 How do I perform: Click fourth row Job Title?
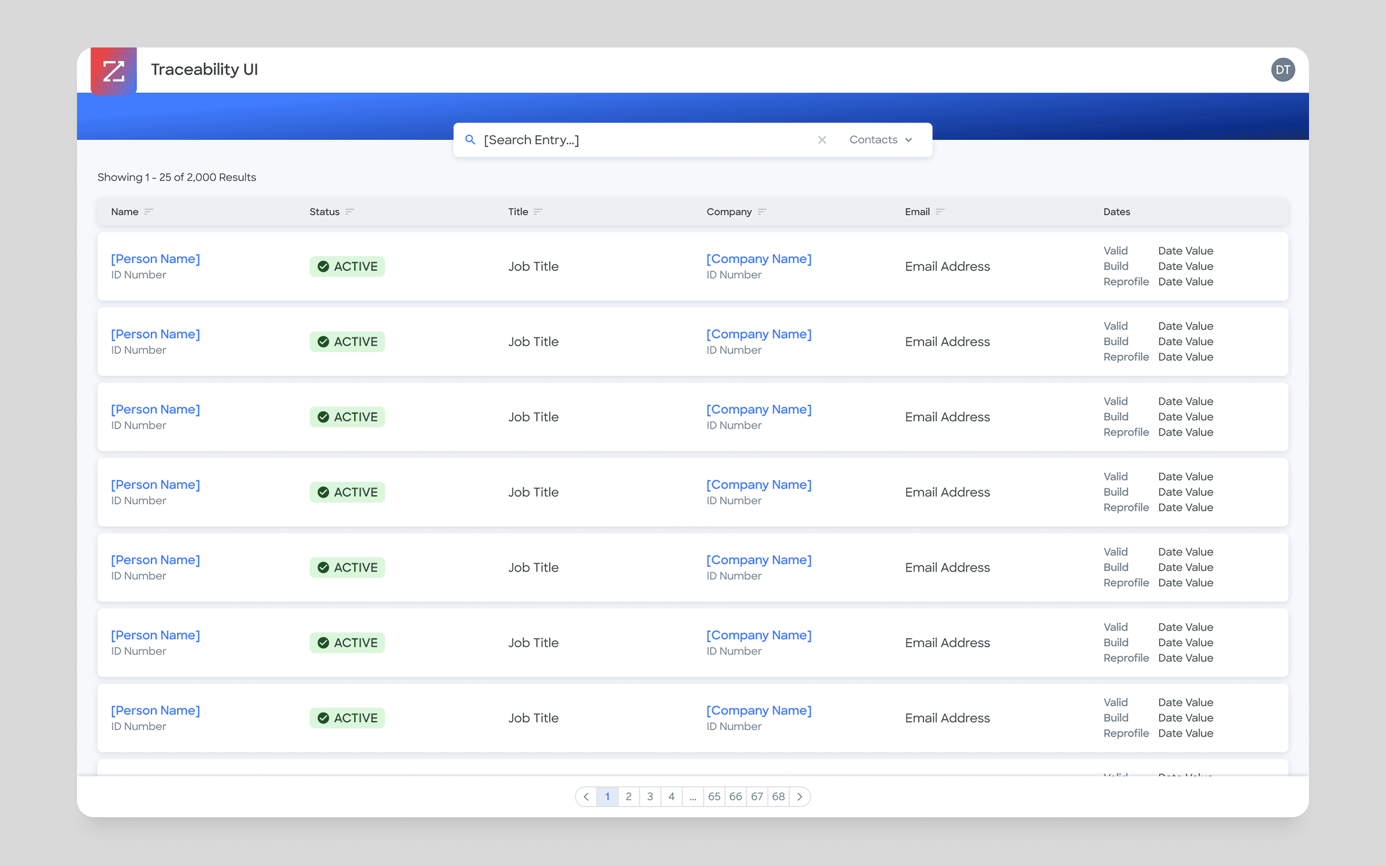pyautogui.click(x=533, y=492)
